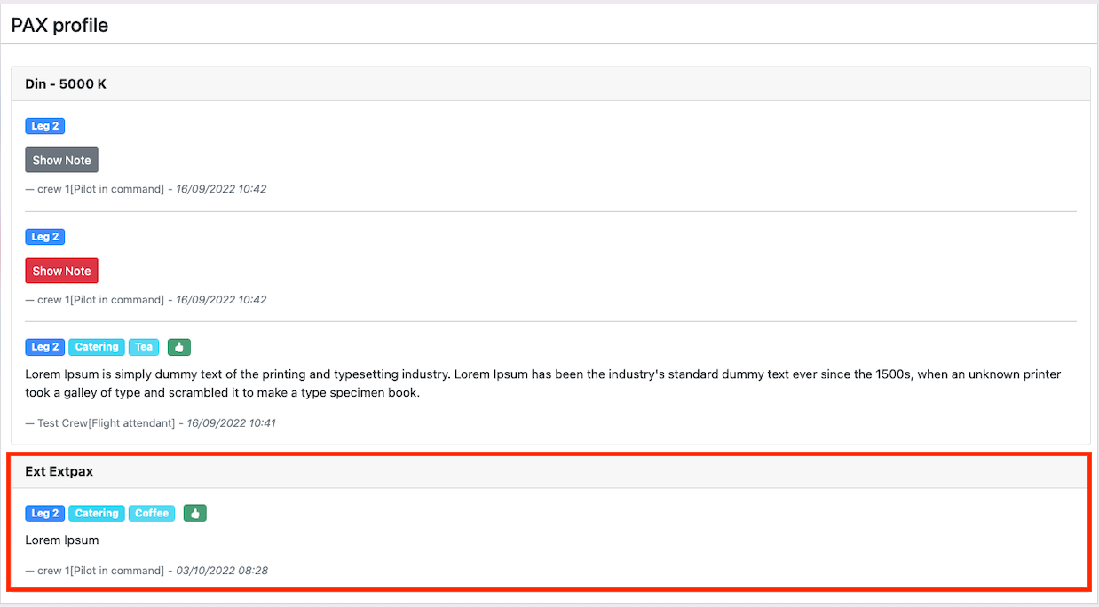Viewport: 1099px width, 607px height.
Task: Click the PAX profile page title
Action: click(59, 25)
